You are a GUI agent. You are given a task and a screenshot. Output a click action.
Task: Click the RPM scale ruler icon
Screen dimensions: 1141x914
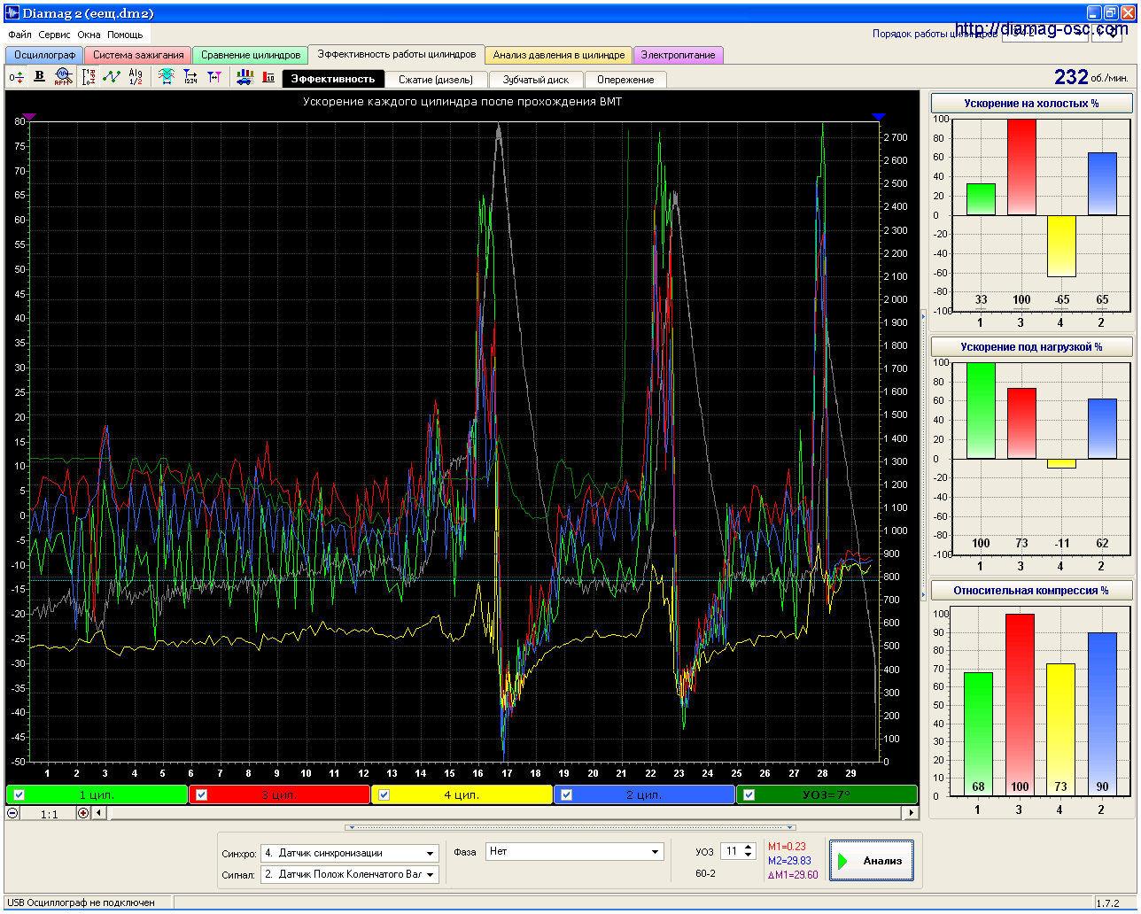click(x=89, y=77)
